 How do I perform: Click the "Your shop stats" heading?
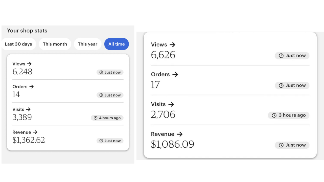point(27,31)
